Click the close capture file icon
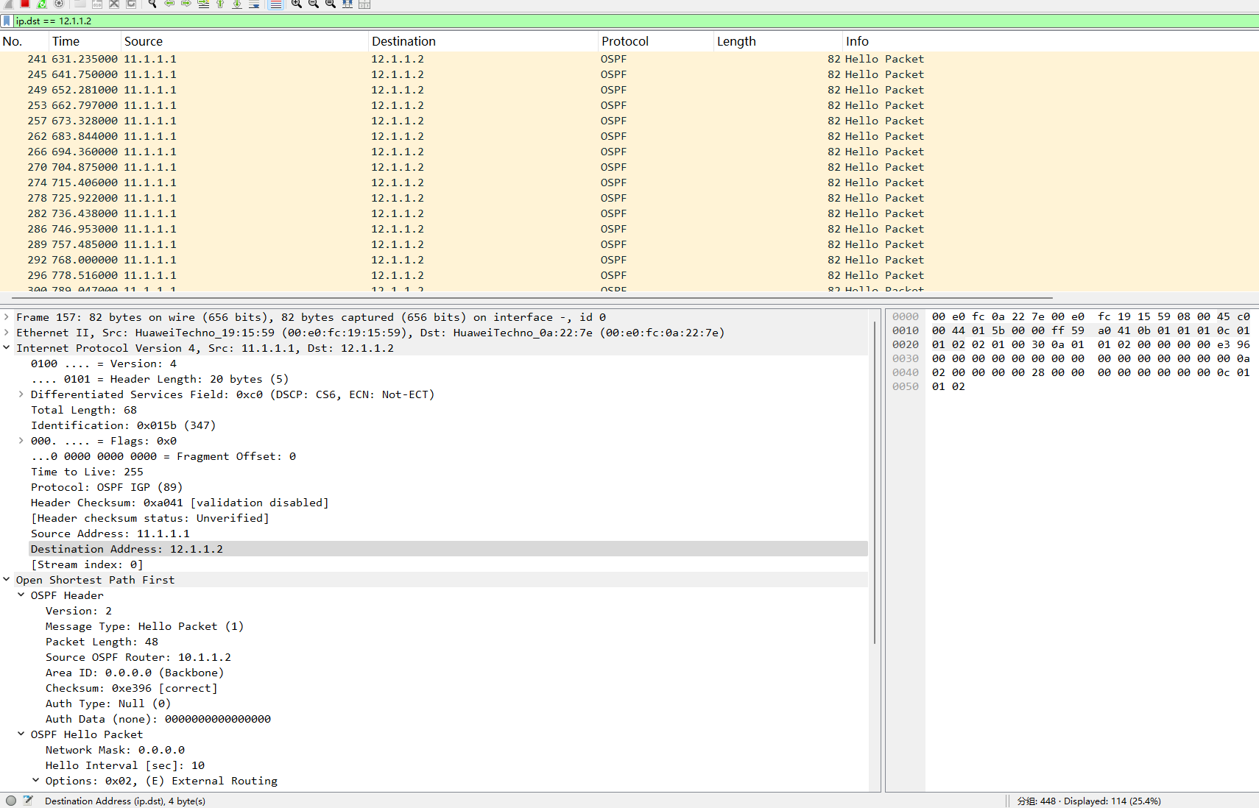1259x808 pixels. (x=114, y=4)
